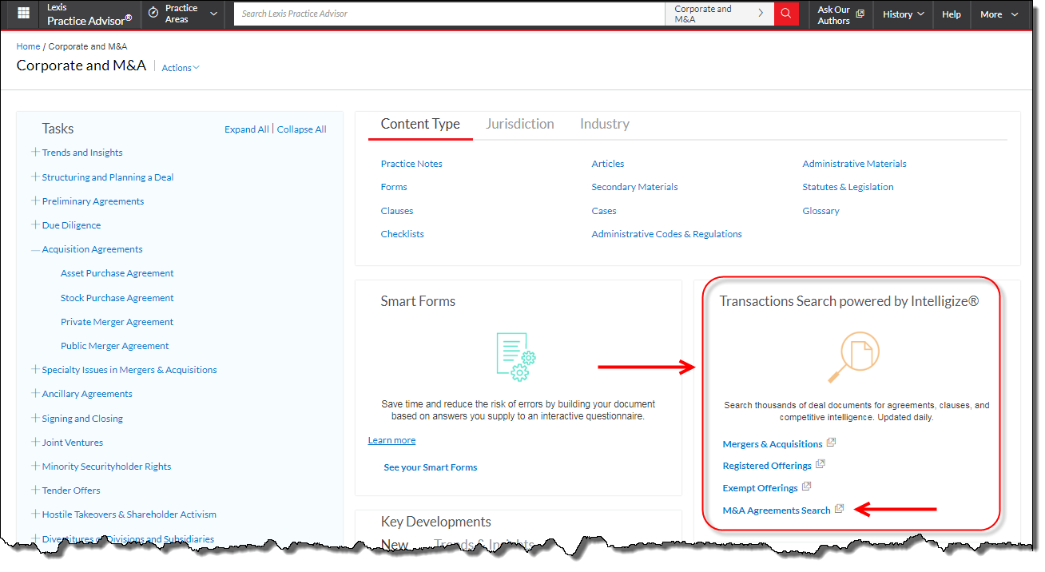The image size is (1045, 572).
Task: Expand Specialty Issues in Mergers & Acquisitions
Action: click(x=35, y=369)
